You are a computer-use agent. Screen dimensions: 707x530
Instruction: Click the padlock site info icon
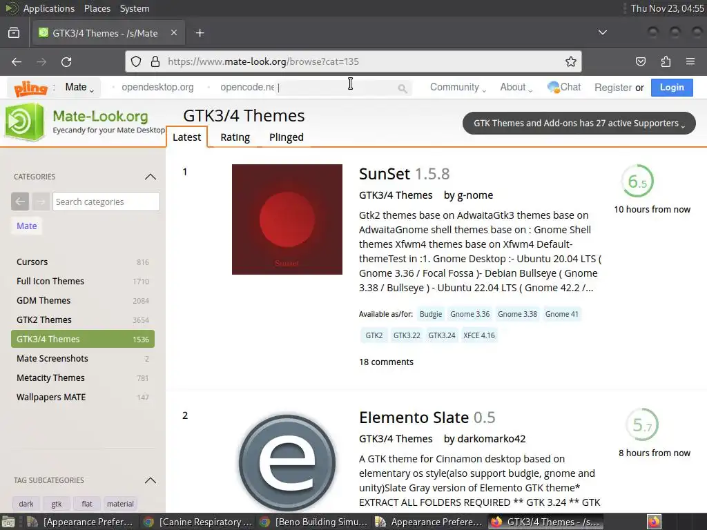click(155, 61)
